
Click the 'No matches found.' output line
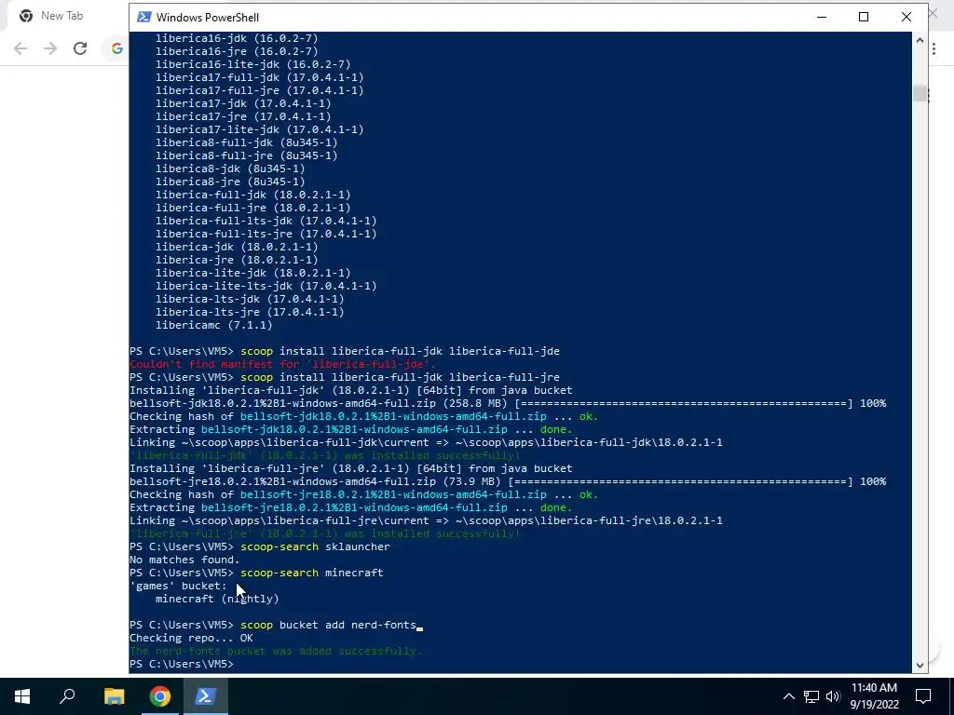(184, 560)
